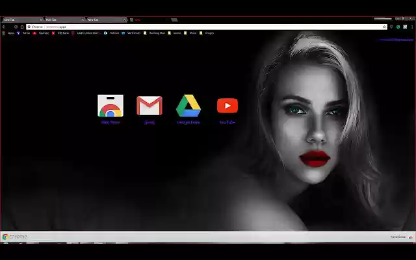The height and width of the screenshot is (260, 416).
Task: Open the shield extension icon
Action: click(391, 27)
